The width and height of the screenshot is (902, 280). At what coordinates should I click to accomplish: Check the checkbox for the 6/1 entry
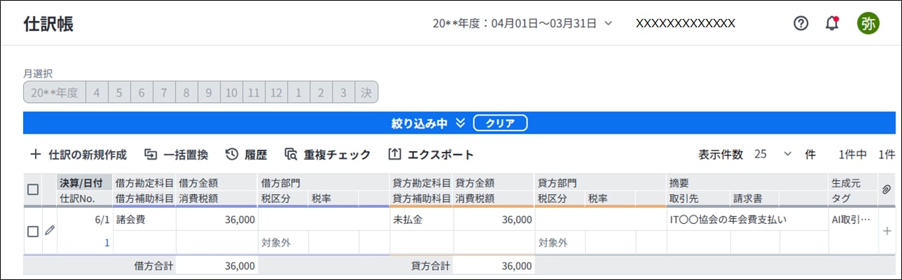[x=33, y=232]
